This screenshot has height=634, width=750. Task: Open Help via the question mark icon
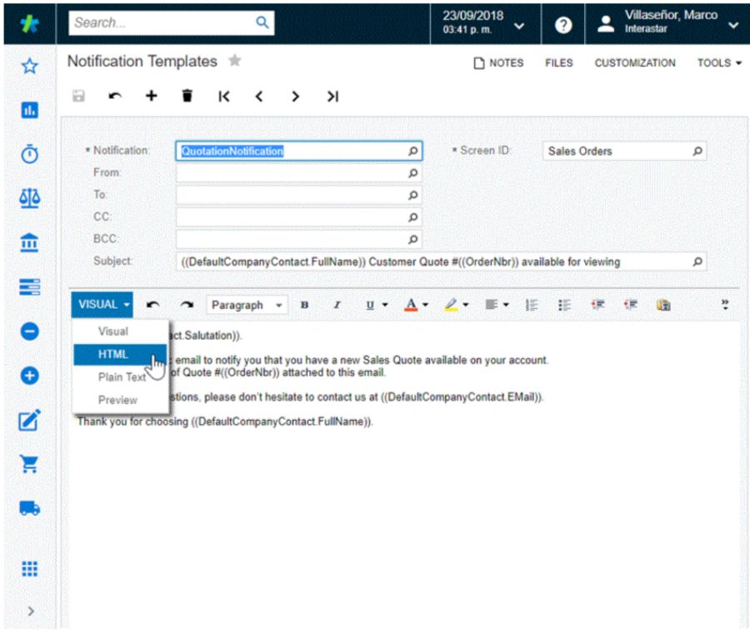562,23
